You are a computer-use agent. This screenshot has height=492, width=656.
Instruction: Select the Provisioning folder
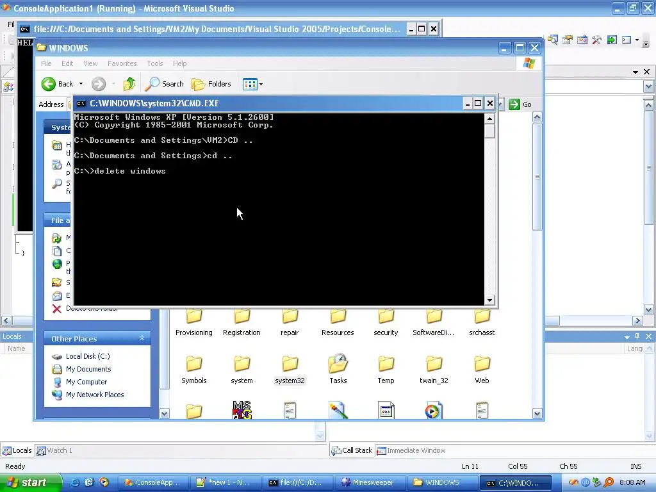[x=193, y=323]
